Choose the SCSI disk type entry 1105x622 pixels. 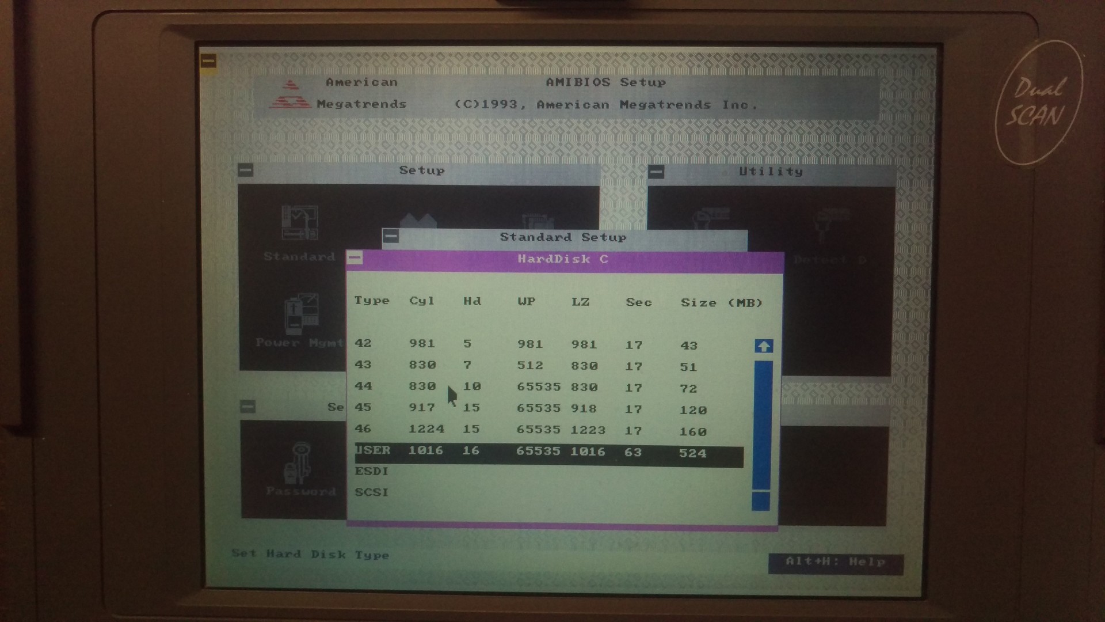coord(372,492)
